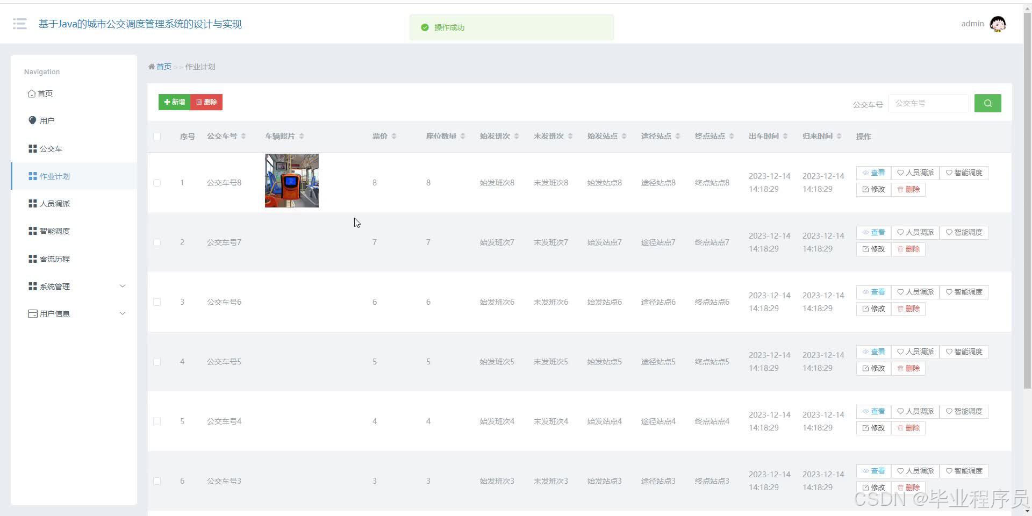Image resolution: width=1032 pixels, height=516 pixels.
Task: Click 智能调度 button for 公交车号5
Action: point(964,352)
